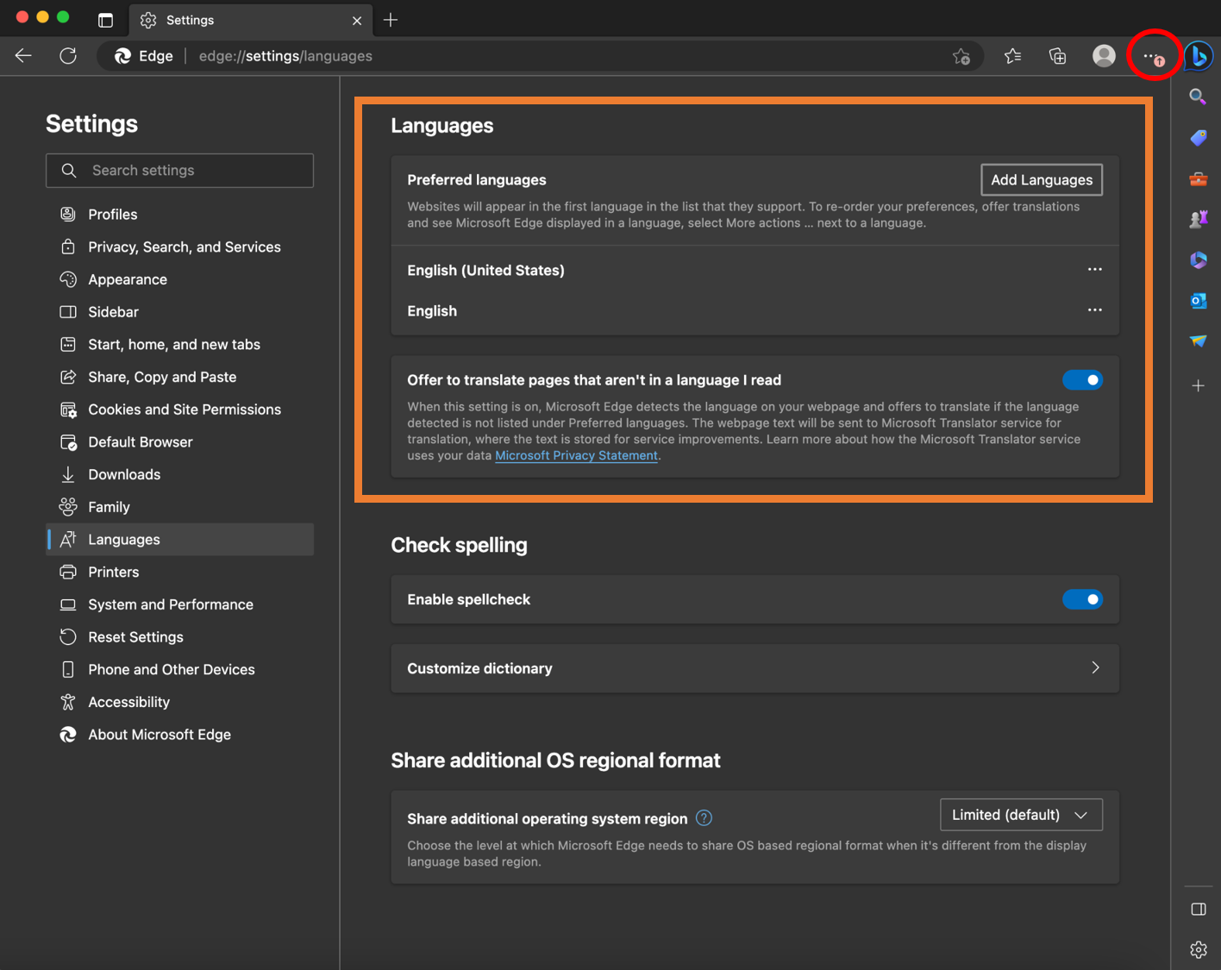The image size is (1221, 970).
Task: Open Share, Copy and Paste settings
Action: click(179, 377)
